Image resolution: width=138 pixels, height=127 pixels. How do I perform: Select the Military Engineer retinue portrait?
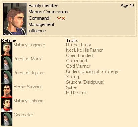[x=7, y=49]
